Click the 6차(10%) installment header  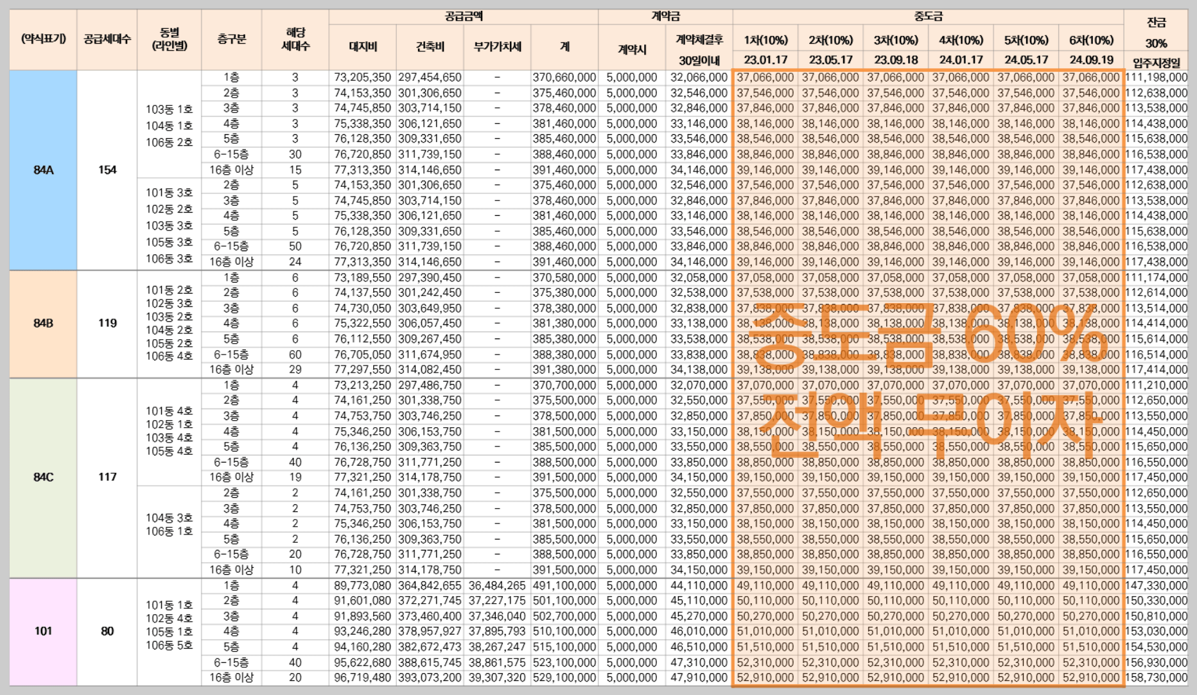[1091, 40]
